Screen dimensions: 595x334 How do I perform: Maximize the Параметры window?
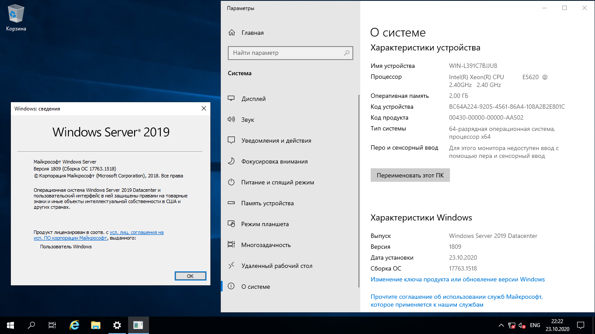click(x=565, y=8)
